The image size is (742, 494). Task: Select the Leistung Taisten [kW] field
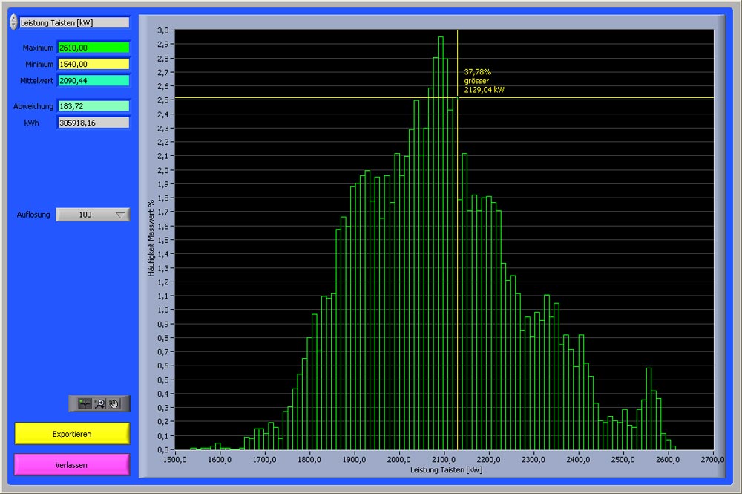pos(74,23)
